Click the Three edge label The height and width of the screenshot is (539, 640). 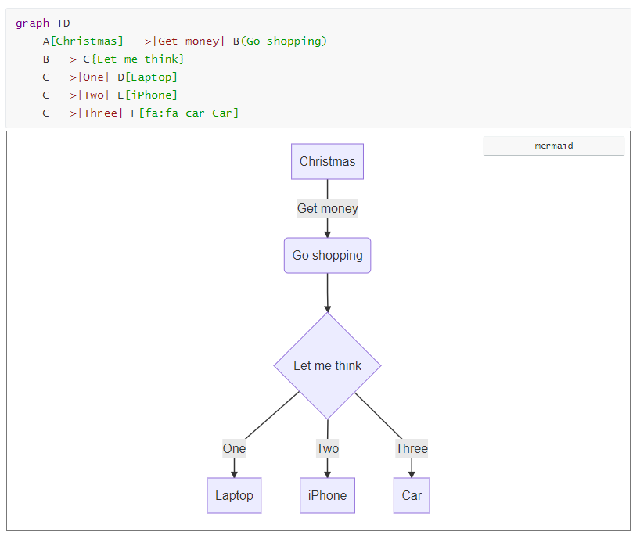click(412, 448)
